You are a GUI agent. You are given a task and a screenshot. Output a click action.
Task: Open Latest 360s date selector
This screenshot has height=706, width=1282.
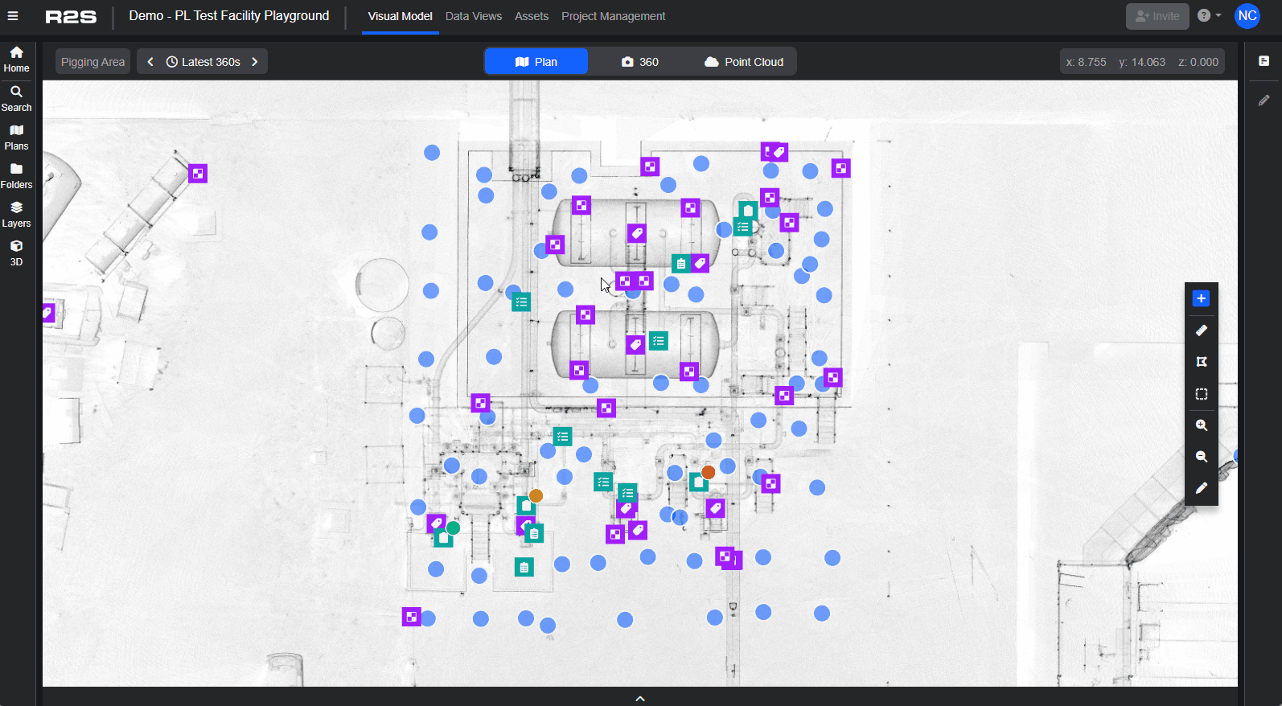point(203,62)
